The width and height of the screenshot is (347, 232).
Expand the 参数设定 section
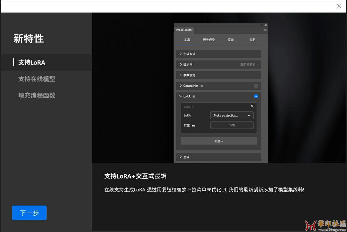click(219, 75)
